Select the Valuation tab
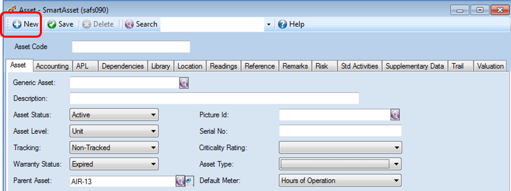The width and height of the screenshot is (511, 191). [x=490, y=66]
